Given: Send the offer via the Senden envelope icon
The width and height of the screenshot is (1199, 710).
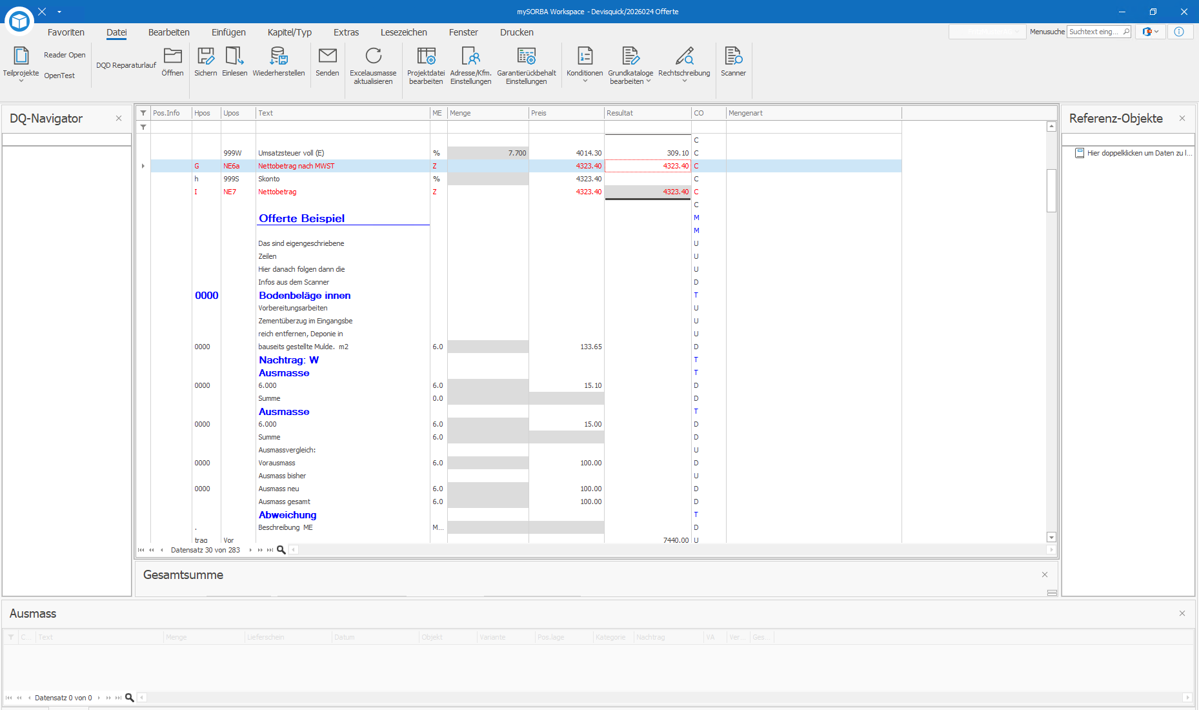Looking at the screenshot, I should (327, 56).
